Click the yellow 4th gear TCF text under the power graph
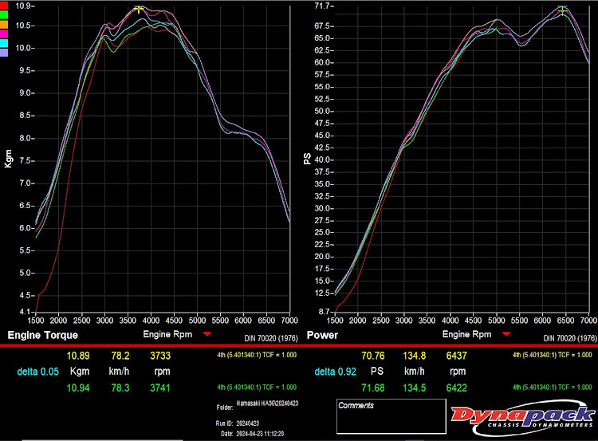The width and height of the screenshot is (598, 441). pyautogui.click(x=553, y=355)
